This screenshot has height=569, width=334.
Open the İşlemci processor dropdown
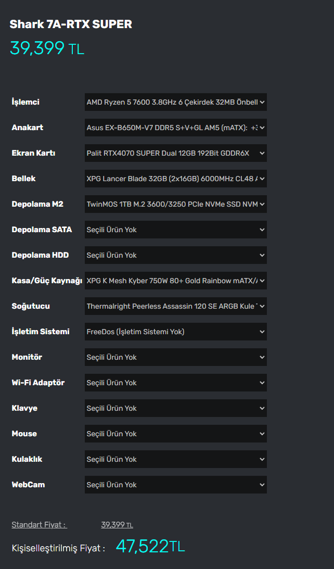[x=175, y=102]
